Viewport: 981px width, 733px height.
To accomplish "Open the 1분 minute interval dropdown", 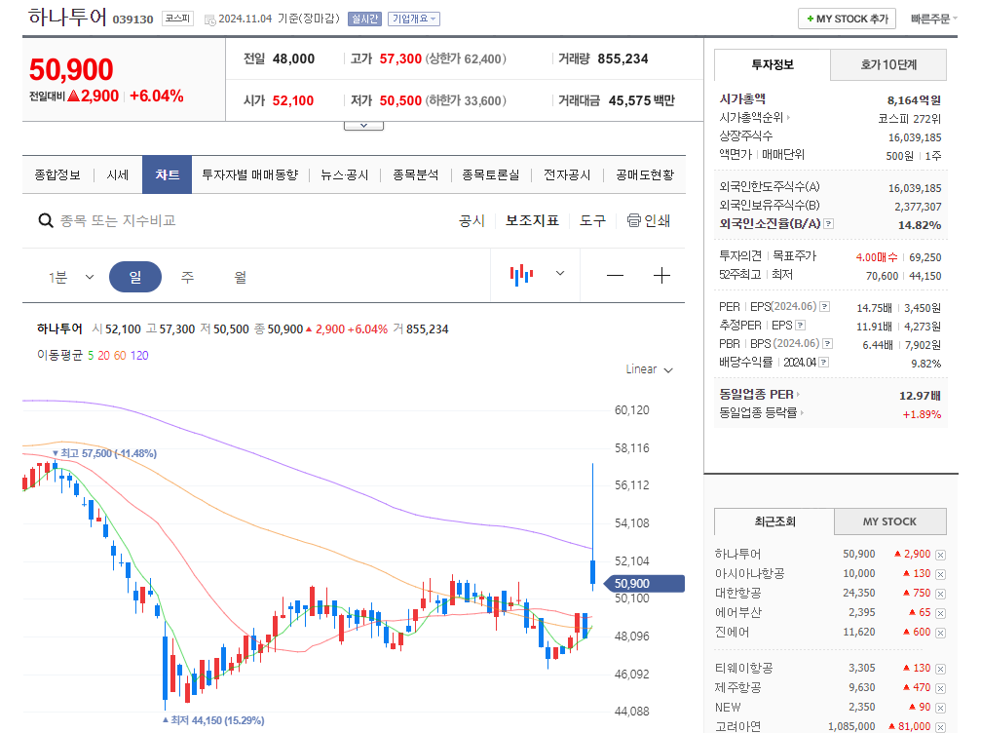I will (x=71, y=277).
